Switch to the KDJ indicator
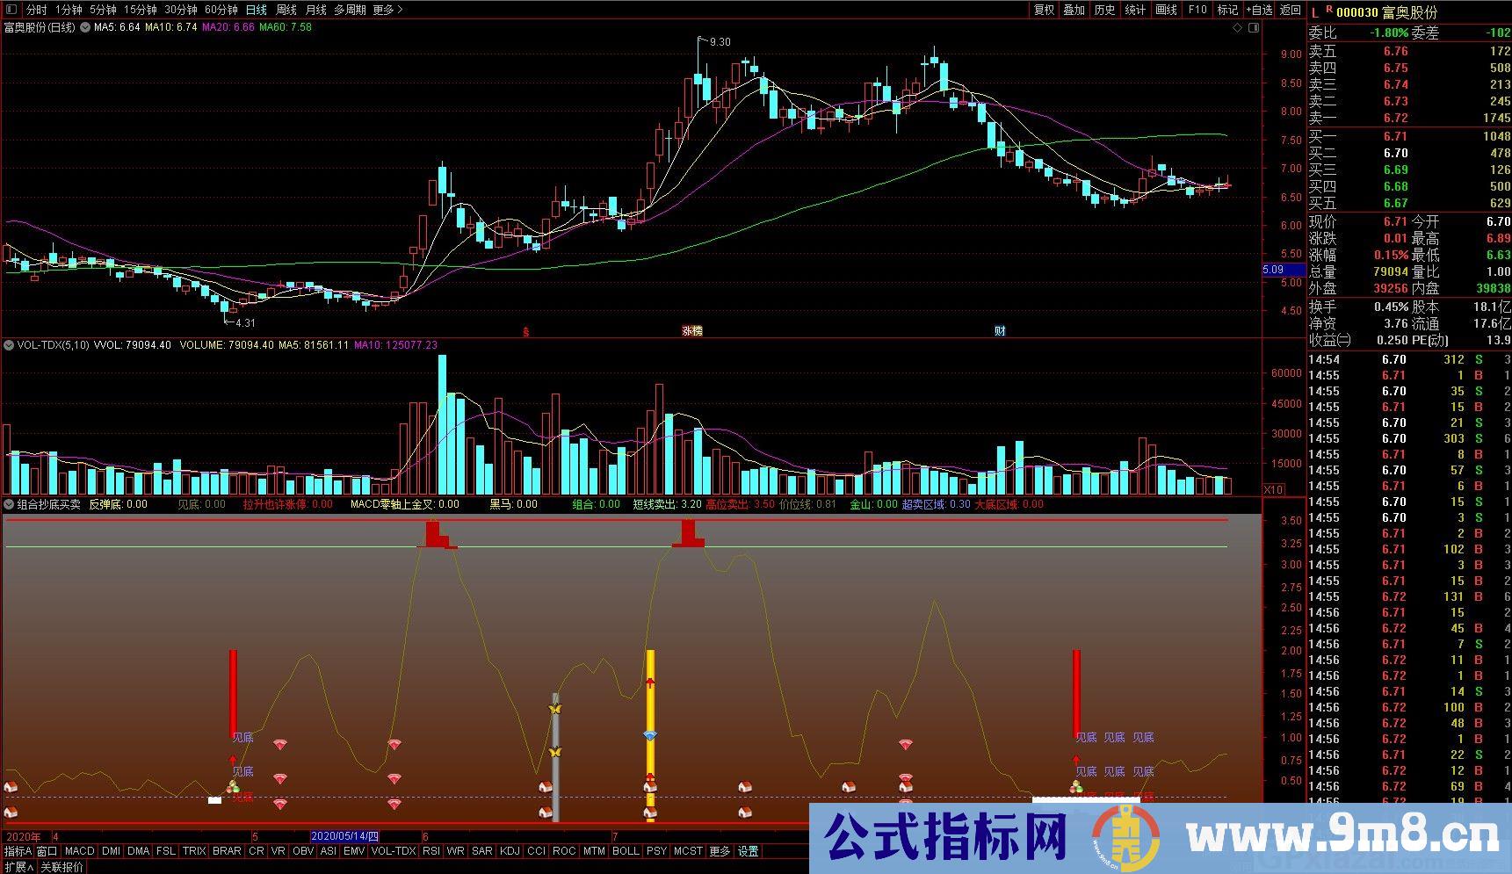The width and height of the screenshot is (1512, 874). [x=510, y=851]
